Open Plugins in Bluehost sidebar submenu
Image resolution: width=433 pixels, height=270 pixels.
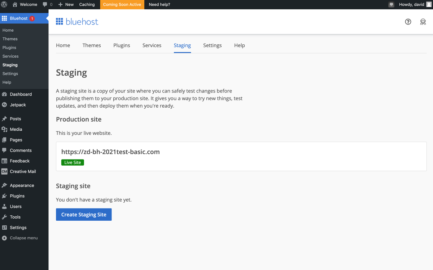point(9,48)
